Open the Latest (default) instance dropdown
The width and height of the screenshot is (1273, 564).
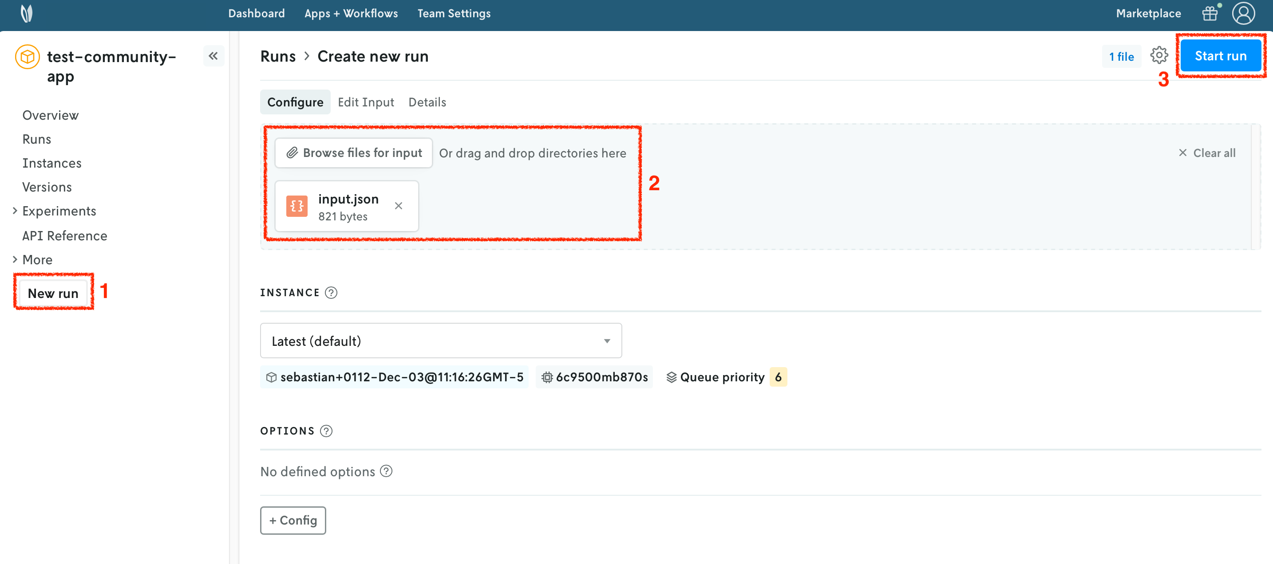tap(440, 341)
